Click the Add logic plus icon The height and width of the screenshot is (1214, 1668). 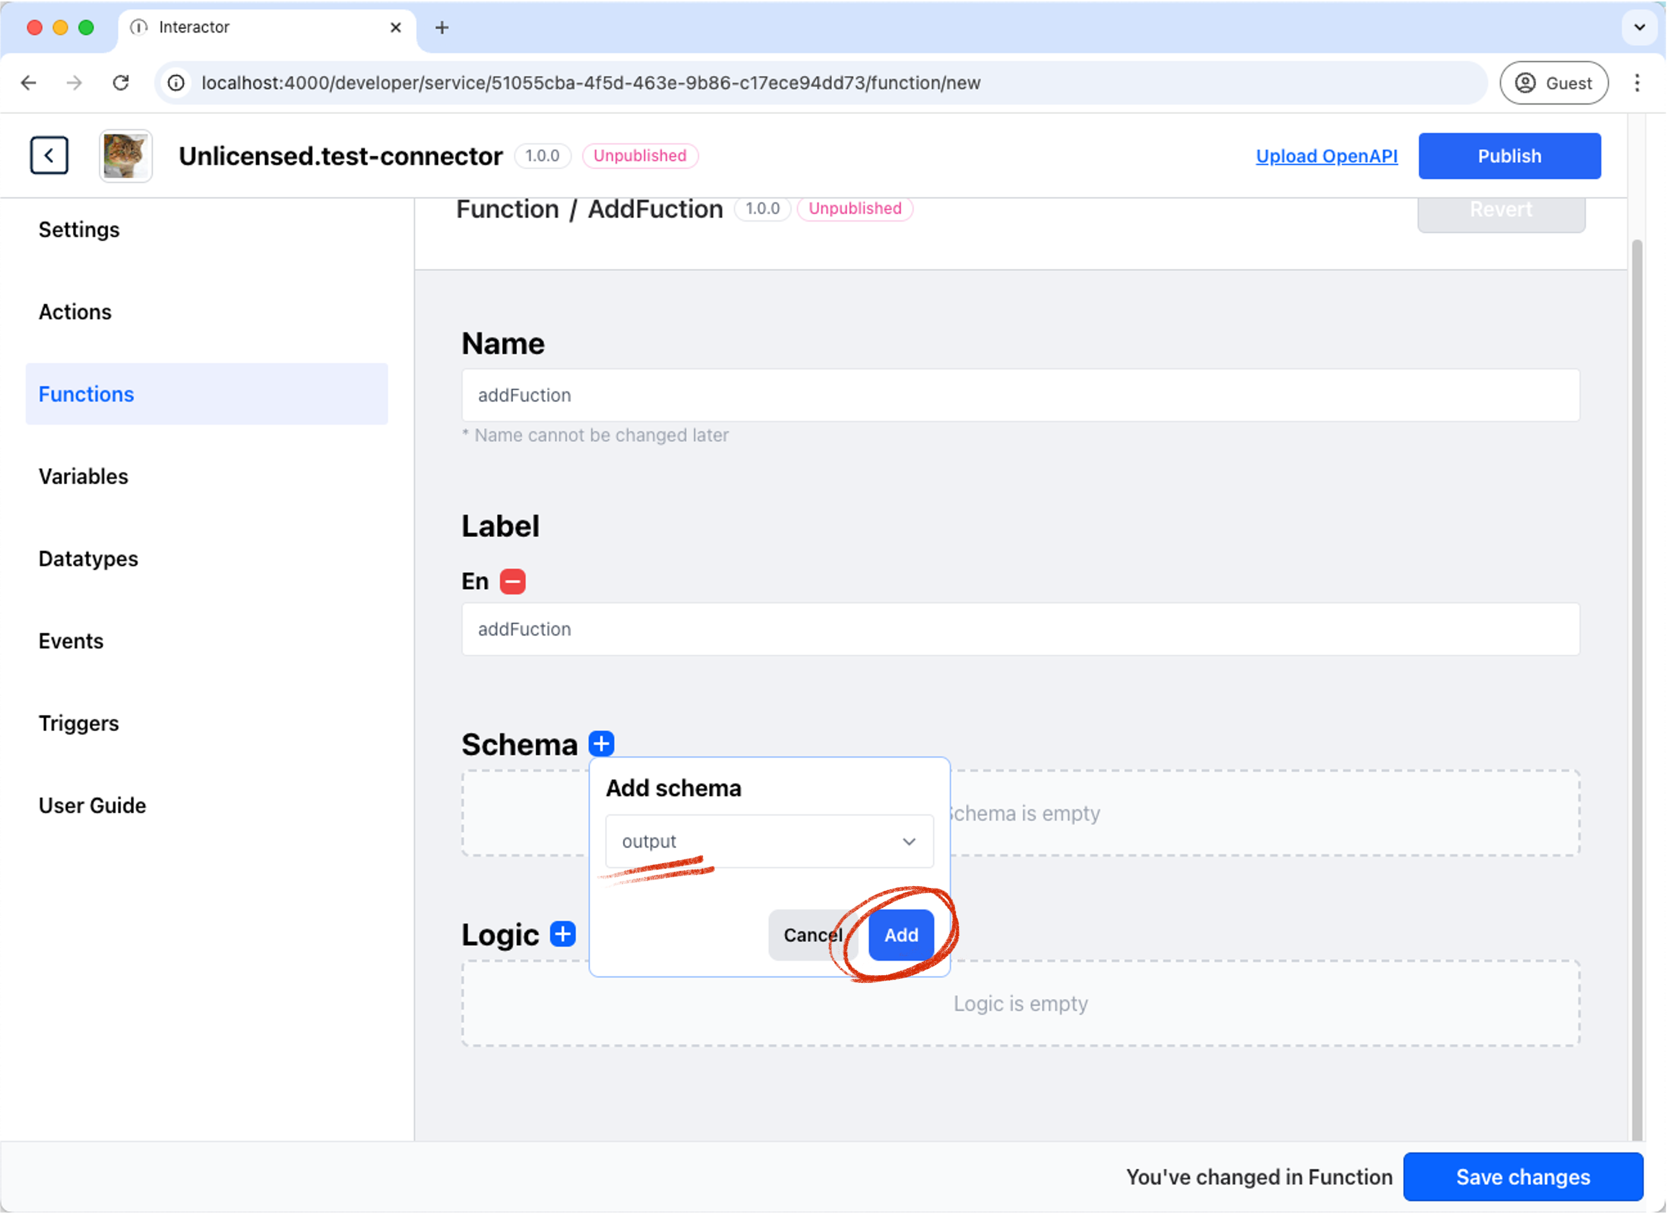564,934
